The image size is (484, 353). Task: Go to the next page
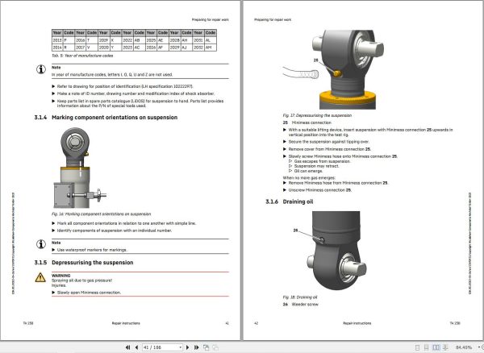(188, 347)
